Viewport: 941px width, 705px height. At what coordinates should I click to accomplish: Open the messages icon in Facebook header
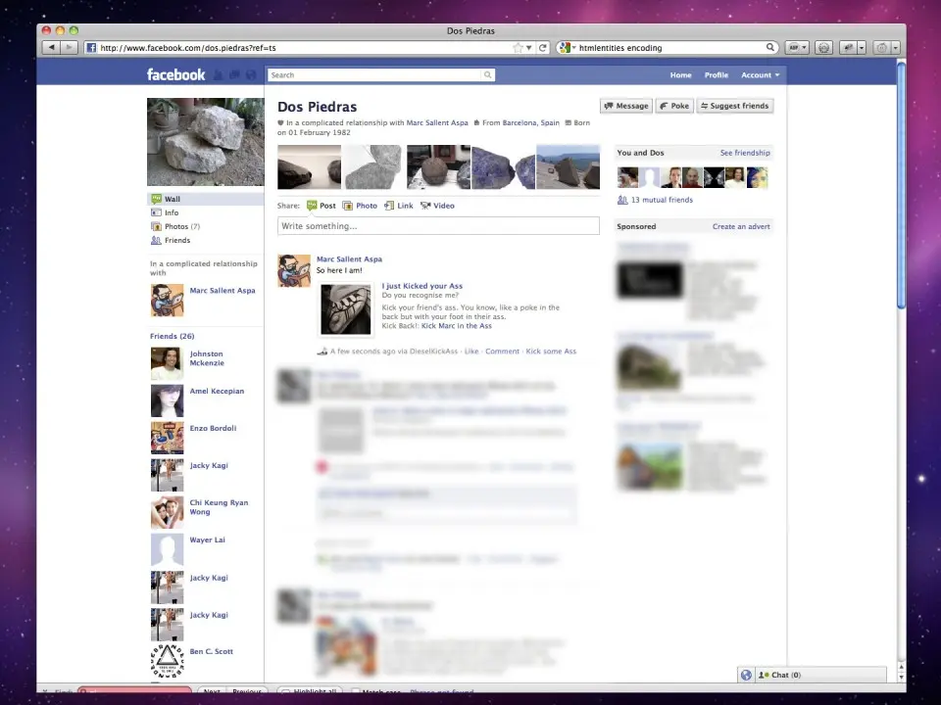234,75
